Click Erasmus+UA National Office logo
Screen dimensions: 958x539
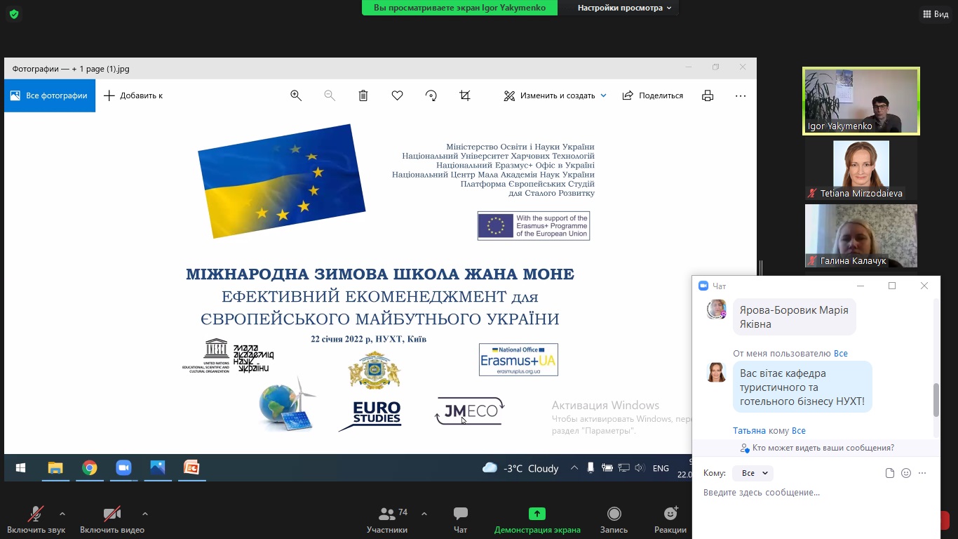coord(518,359)
